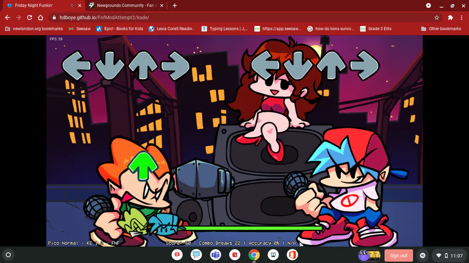Open Epic! - Books for Kids bookmark
The height and width of the screenshot is (263, 469).
click(120, 29)
